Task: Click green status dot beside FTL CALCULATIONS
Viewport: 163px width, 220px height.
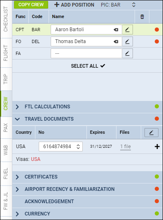Action: [x=157, y=106]
